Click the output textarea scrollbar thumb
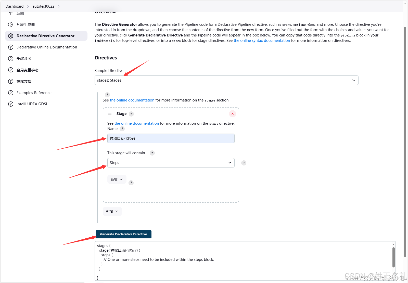The image size is (408, 283). click(393, 257)
